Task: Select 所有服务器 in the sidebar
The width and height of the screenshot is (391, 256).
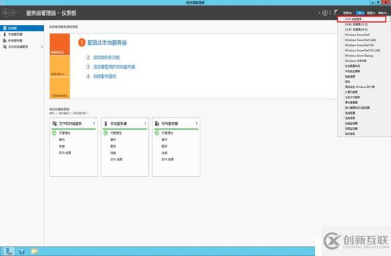Action: [x=22, y=40]
